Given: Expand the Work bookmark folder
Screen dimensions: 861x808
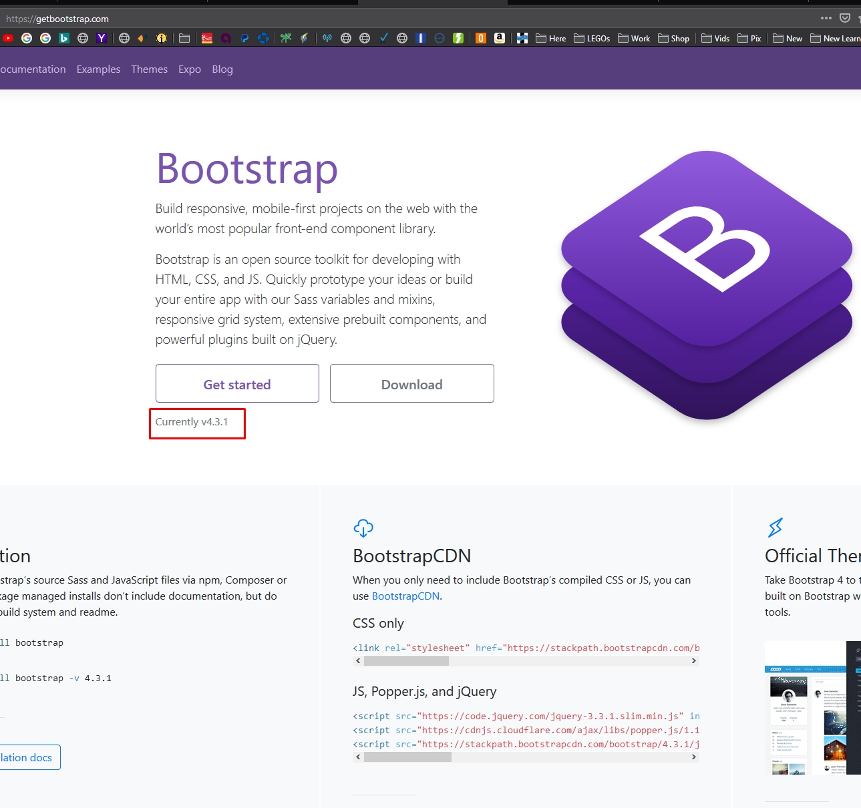Looking at the screenshot, I should [634, 38].
